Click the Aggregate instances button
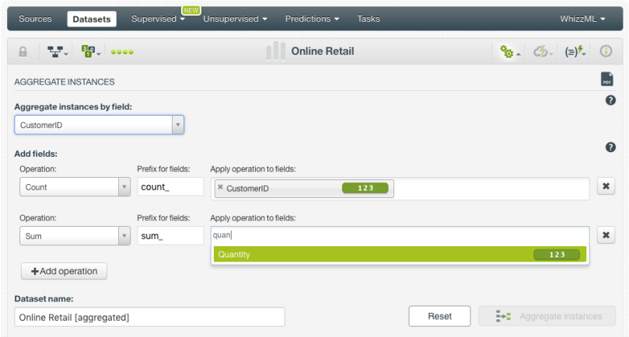Image resolution: width=629 pixels, height=337 pixels. 547,316
